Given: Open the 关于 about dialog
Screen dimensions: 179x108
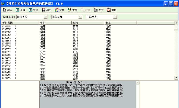Looking at the screenshot, I should (x=99, y=10).
